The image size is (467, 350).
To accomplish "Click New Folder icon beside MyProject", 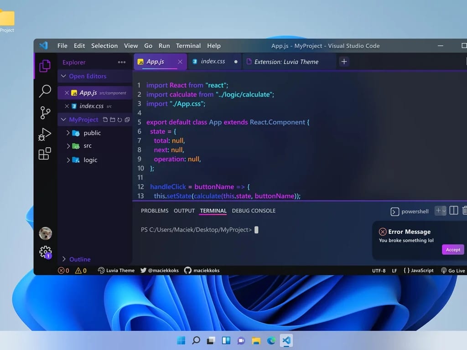I will tap(112, 120).
